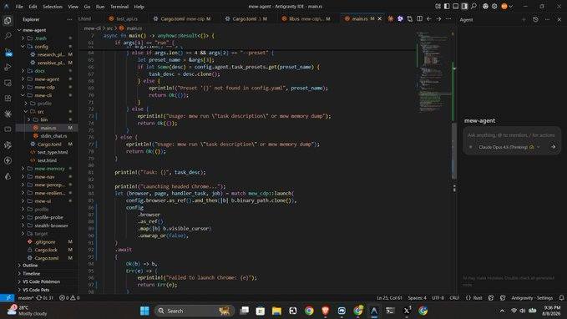The height and width of the screenshot is (319, 567).
Task: Expand the Timeline section
Action: [x=47, y=274]
